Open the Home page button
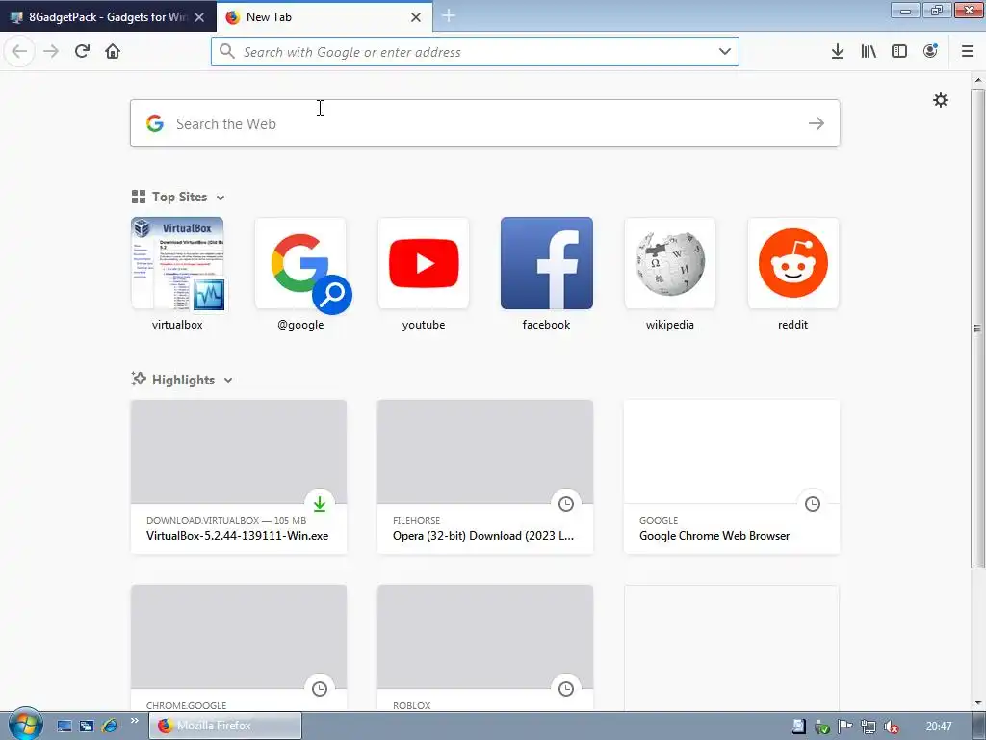This screenshot has height=740, width=986. point(113,51)
